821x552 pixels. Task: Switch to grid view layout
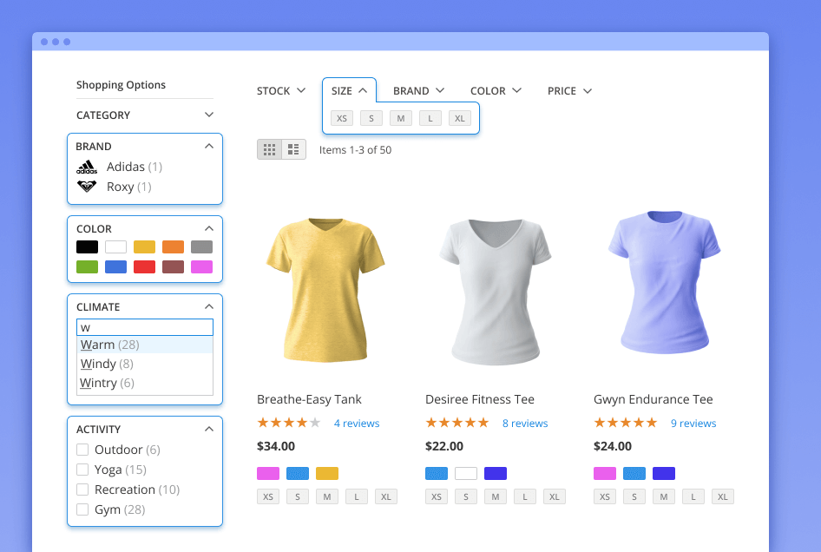270,148
